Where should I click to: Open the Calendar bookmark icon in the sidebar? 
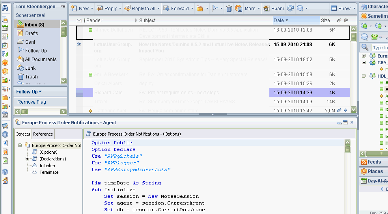5,28
